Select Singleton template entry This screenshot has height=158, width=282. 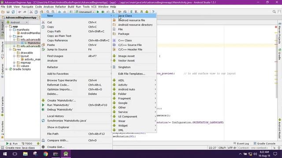point(134,67)
